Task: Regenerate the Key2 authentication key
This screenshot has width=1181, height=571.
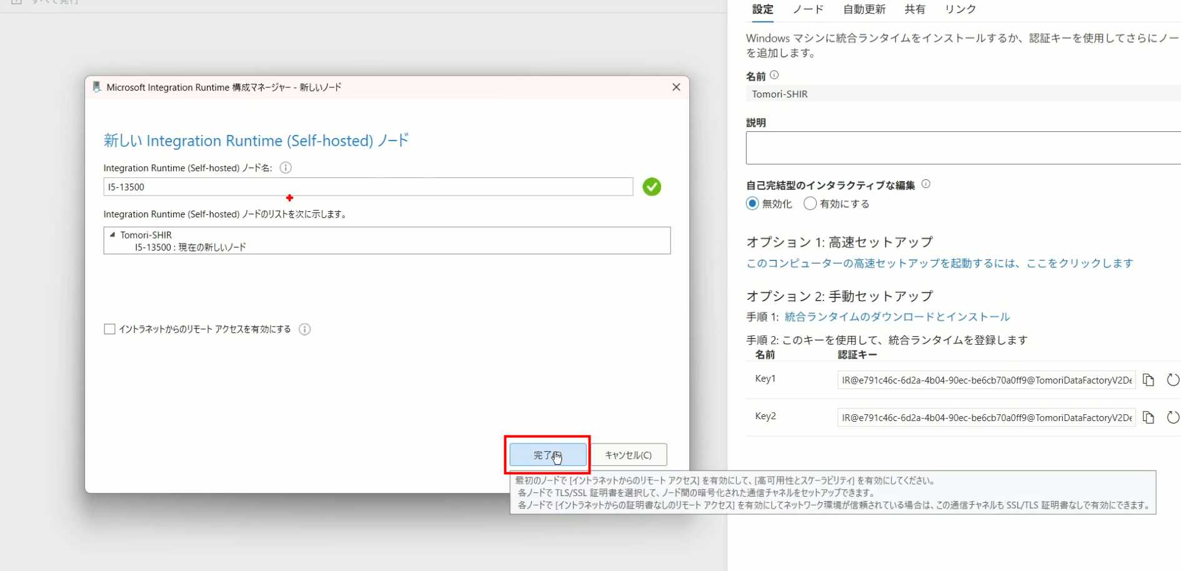Action: (x=1173, y=417)
